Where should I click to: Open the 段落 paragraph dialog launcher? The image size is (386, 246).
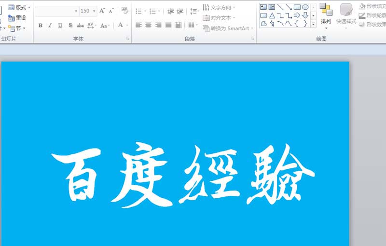click(252, 39)
